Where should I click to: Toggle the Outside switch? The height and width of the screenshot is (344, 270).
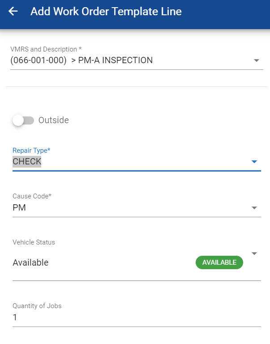23,120
